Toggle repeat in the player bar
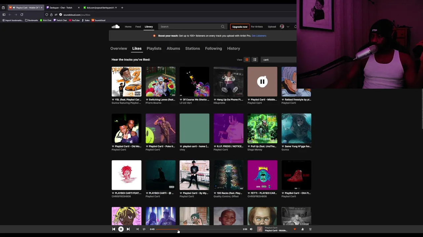Screen dimensions: 423x237 tap(144, 229)
